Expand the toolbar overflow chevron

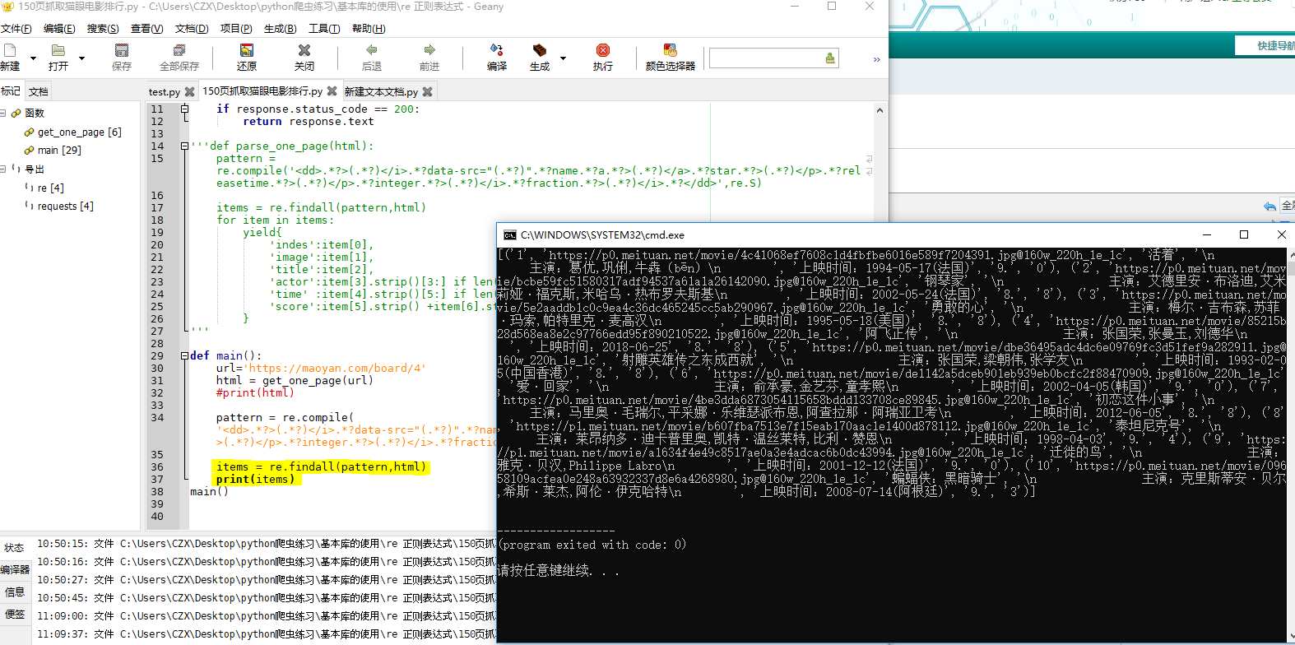tap(876, 59)
